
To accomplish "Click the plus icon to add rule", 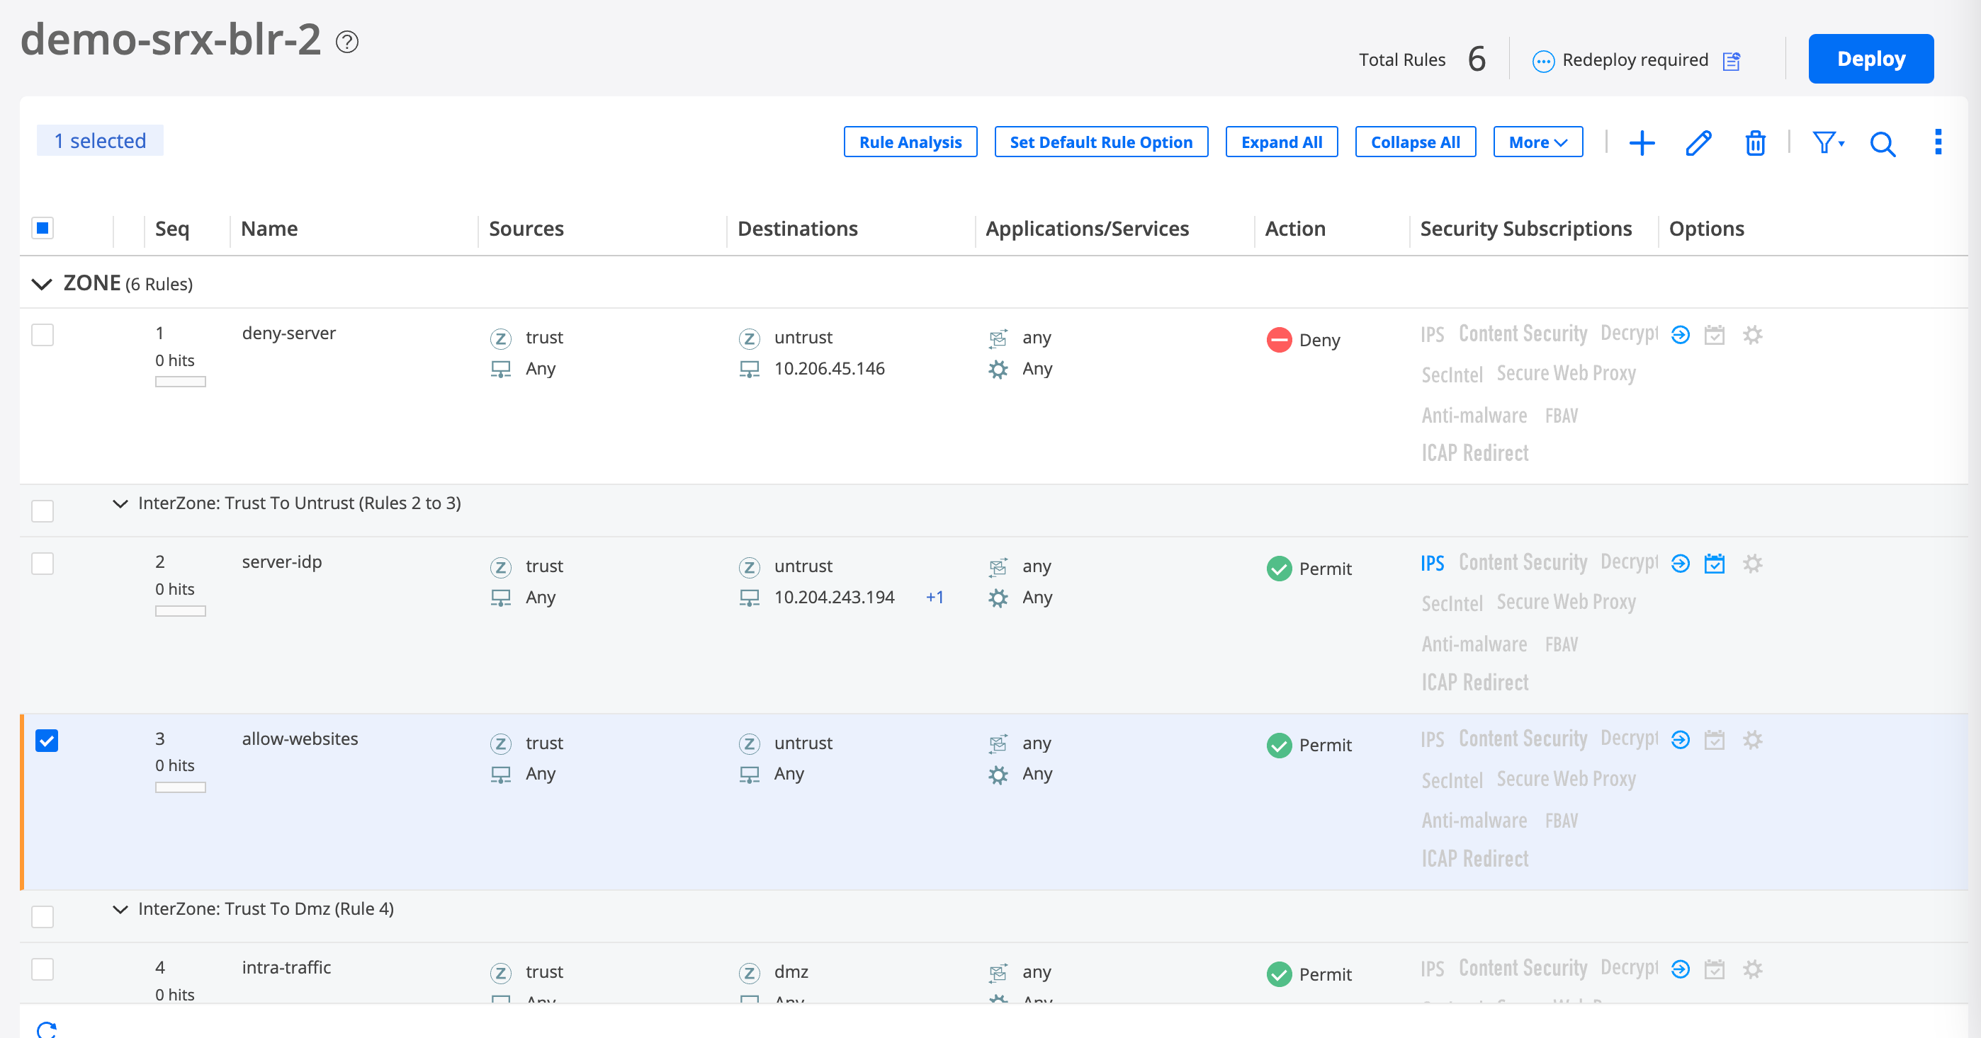I will click(x=1641, y=143).
